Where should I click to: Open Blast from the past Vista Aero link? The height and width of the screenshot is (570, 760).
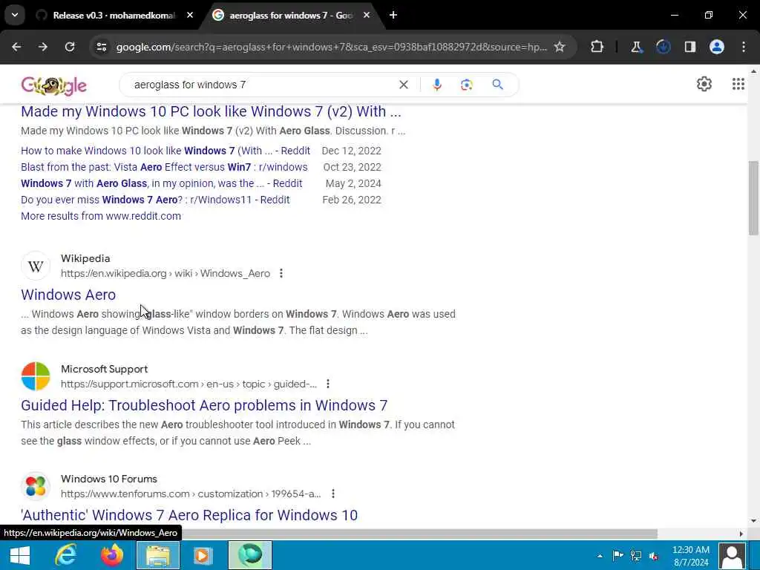coord(164,167)
